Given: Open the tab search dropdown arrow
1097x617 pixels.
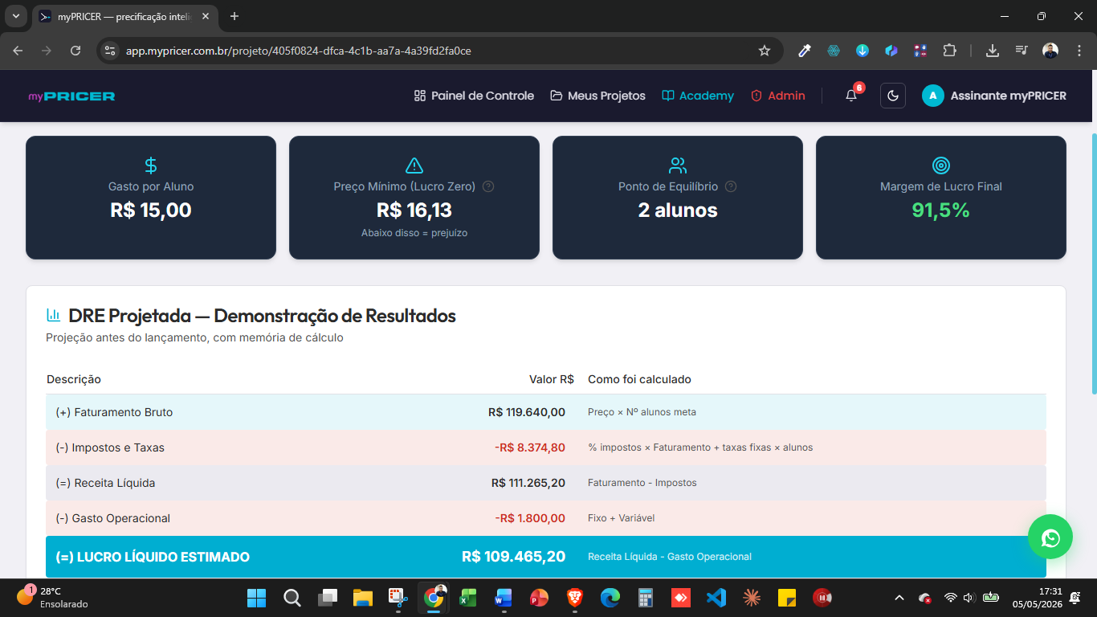Looking at the screenshot, I should 15,16.
